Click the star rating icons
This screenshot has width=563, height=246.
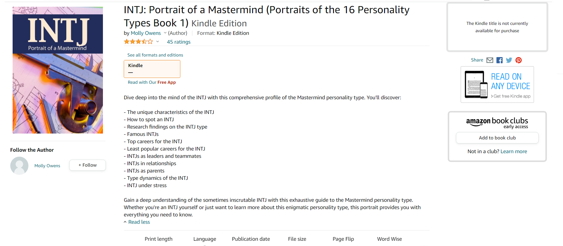point(138,42)
